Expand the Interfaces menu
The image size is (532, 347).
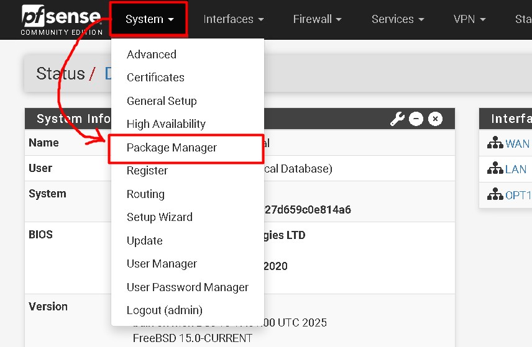pyautogui.click(x=234, y=19)
